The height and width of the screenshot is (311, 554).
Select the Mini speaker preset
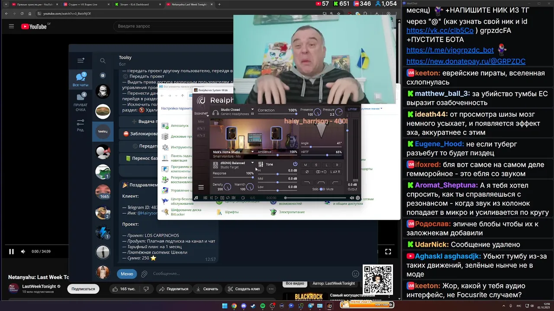(201, 122)
